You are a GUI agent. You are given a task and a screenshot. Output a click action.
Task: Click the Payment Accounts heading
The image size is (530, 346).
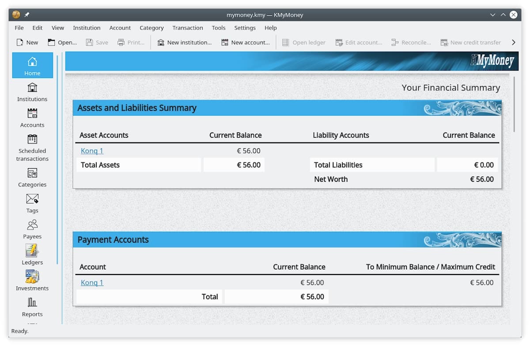coord(113,240)
